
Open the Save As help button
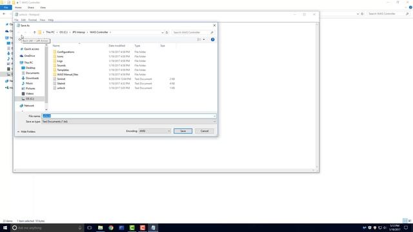point(212,39)
